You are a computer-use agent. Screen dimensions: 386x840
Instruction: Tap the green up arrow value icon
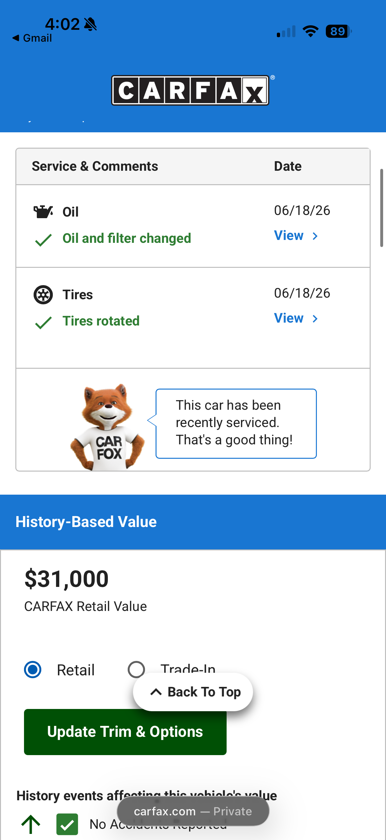31,824
